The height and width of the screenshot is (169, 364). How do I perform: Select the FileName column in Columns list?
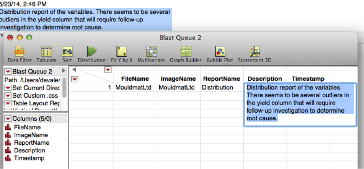click(26, 127)
